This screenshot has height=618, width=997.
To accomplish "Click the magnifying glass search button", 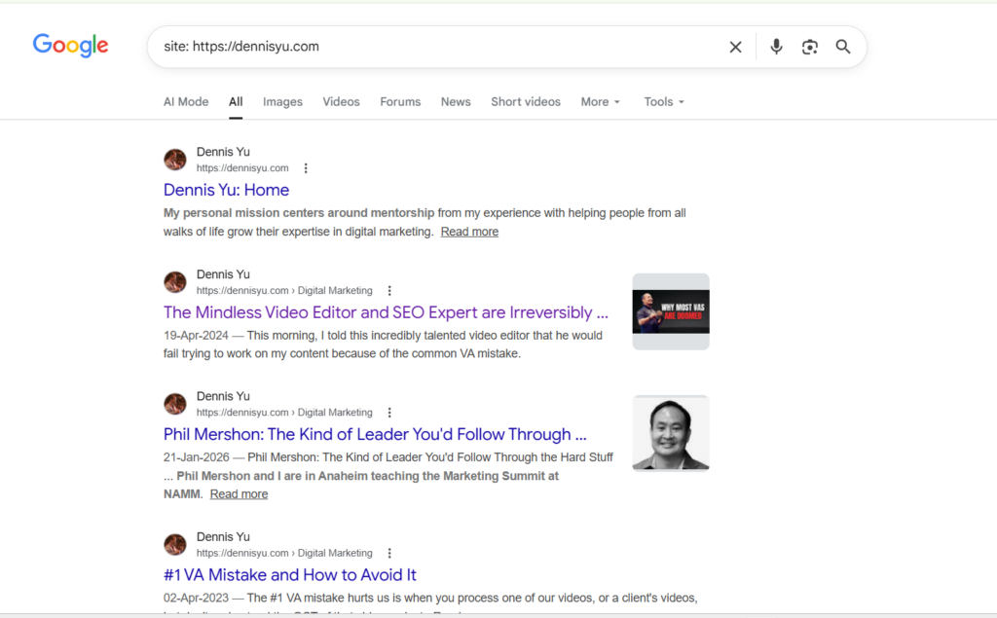I will coord(843,47).
